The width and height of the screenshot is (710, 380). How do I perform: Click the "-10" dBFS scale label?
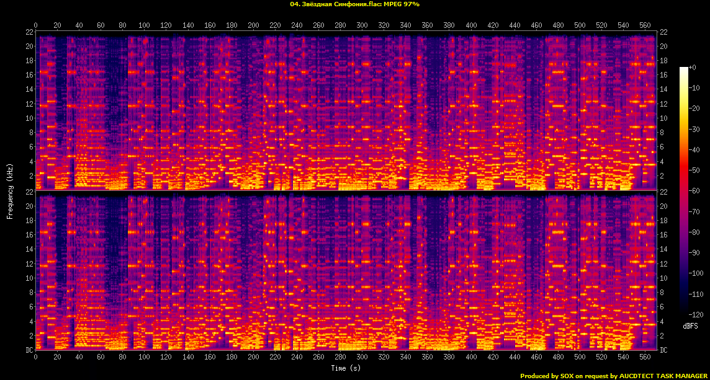point(693,88)
